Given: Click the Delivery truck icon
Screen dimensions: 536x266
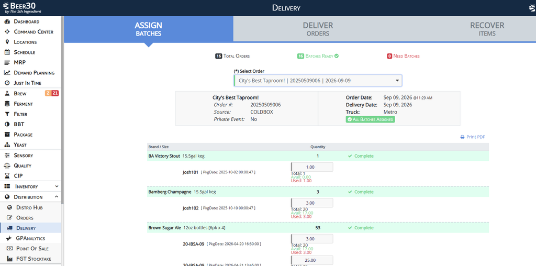Looking at the screenshot, I should (9, 228).
